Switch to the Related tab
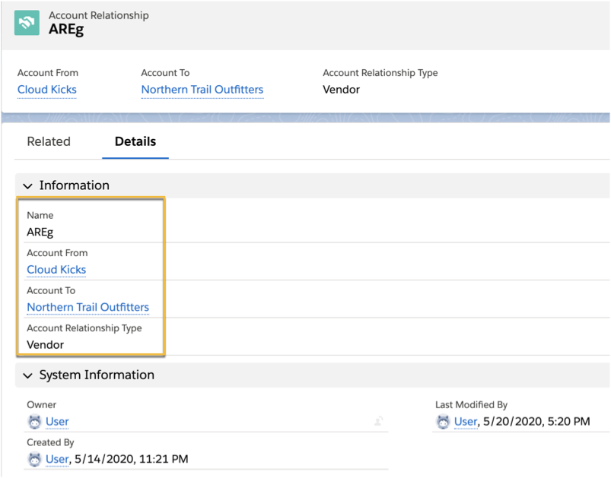This screenshot has width=611, height=478. 49,141
